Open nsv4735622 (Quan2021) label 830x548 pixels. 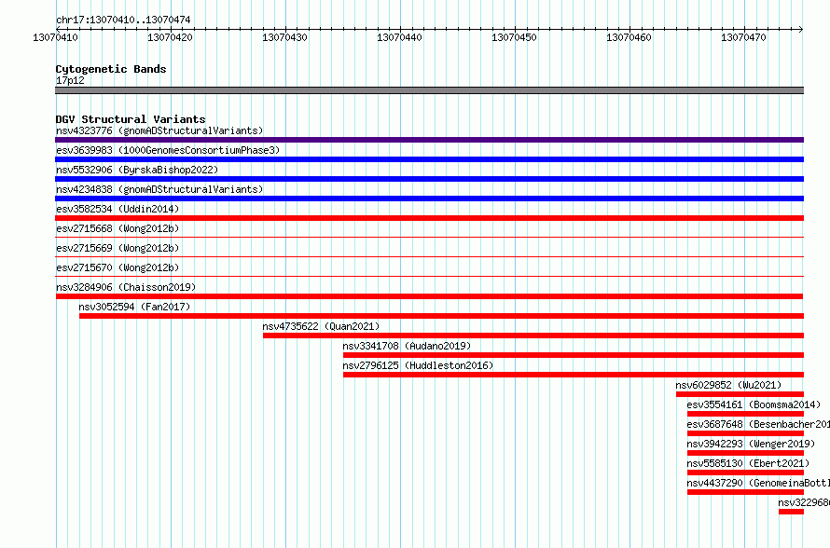(321, 326)
